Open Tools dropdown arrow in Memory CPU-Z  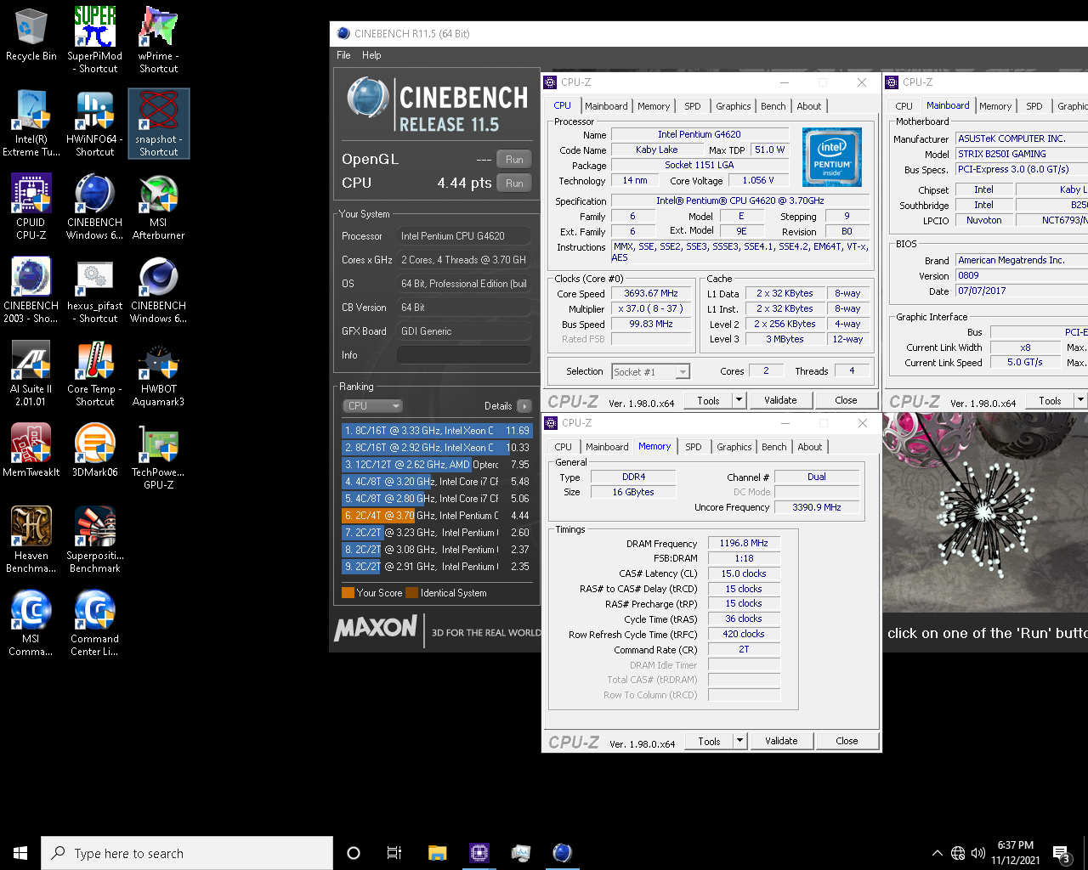(x=739, y=741)
